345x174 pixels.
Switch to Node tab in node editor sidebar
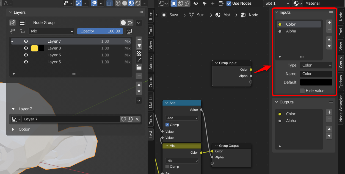(x=341, y=16)
